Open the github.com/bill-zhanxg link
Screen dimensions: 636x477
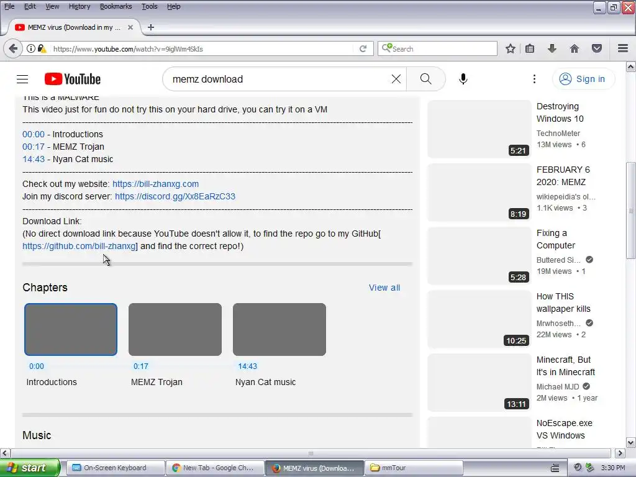[x=79, y=246]
